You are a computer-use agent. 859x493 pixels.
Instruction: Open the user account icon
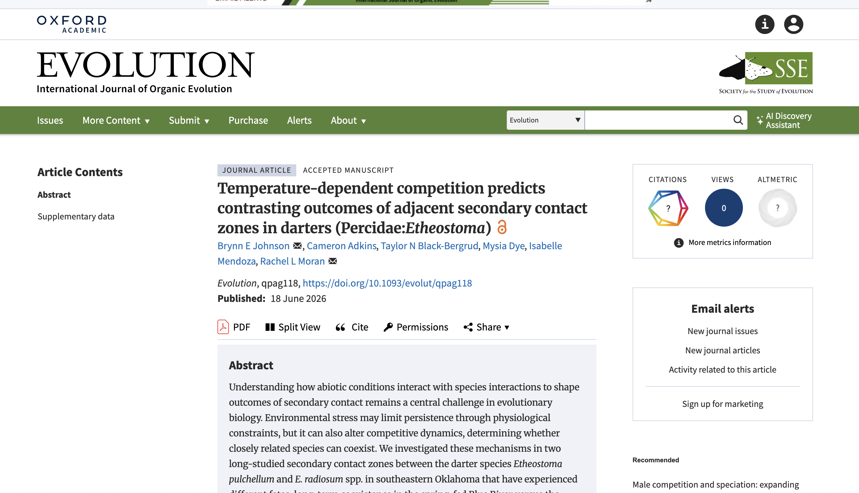793,24
